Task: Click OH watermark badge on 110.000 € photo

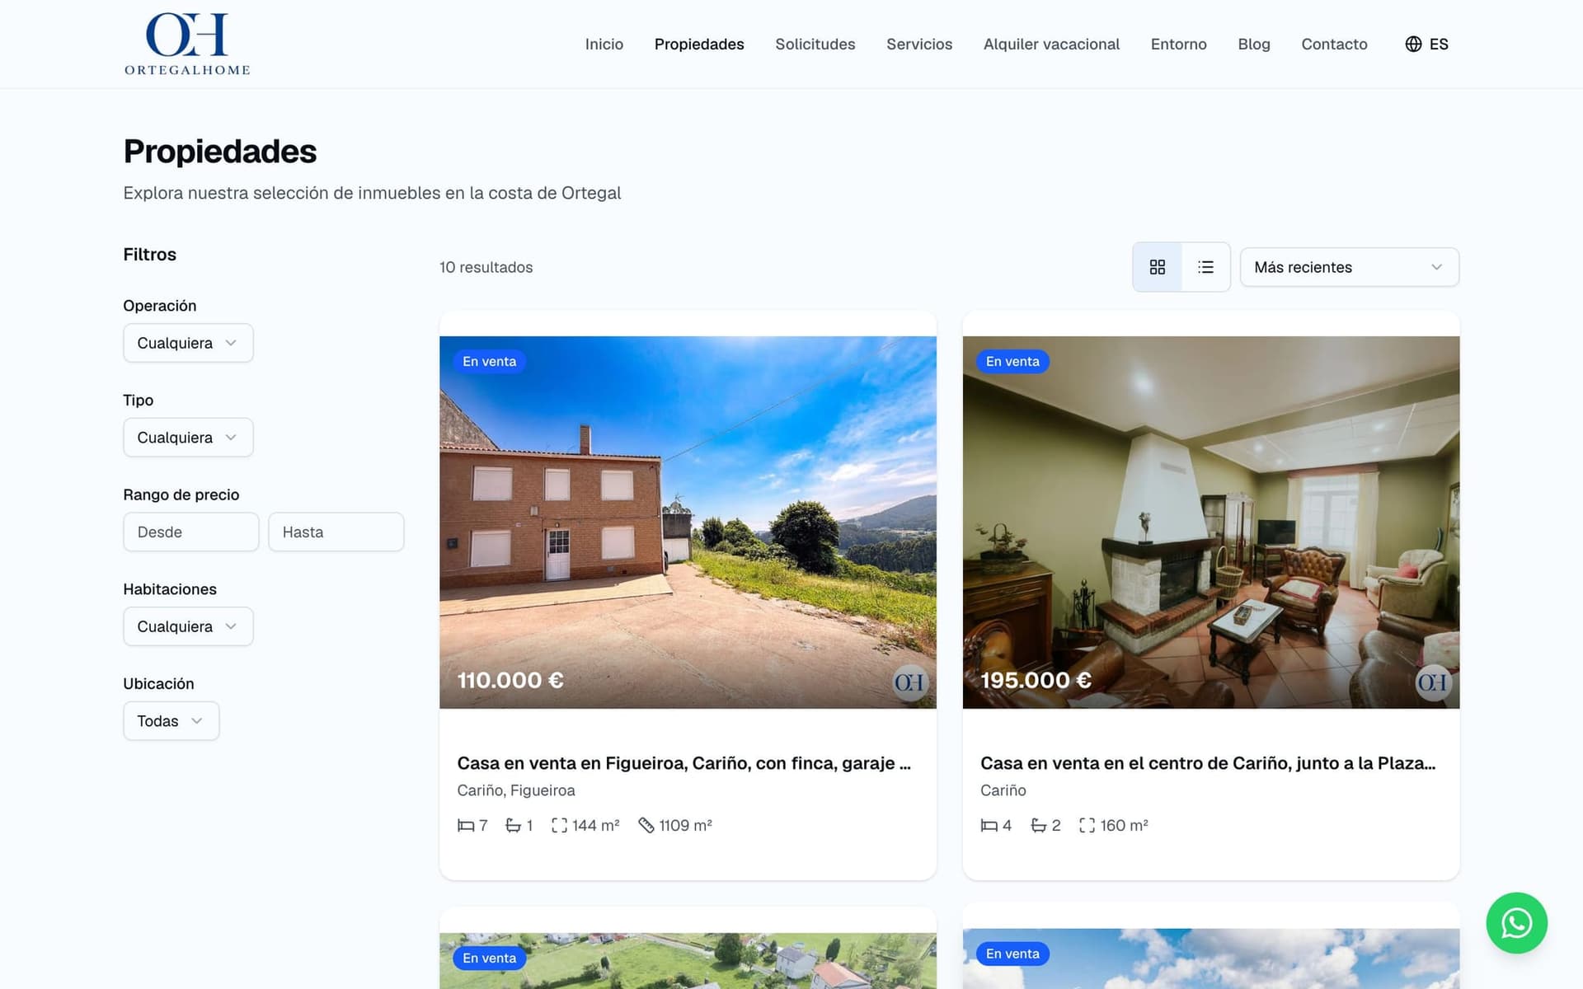Action: 909,682
